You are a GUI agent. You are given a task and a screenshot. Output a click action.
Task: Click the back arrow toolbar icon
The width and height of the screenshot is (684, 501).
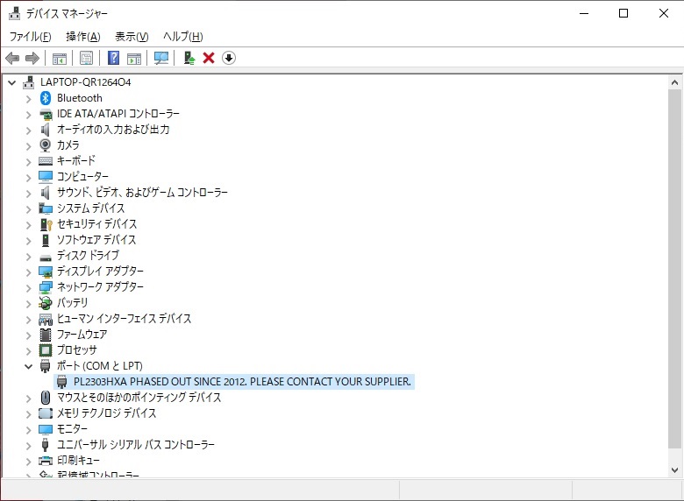[12, 58]
